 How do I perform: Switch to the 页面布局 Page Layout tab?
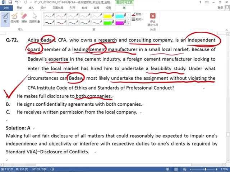pyautogui.click(x=58, y=8)
